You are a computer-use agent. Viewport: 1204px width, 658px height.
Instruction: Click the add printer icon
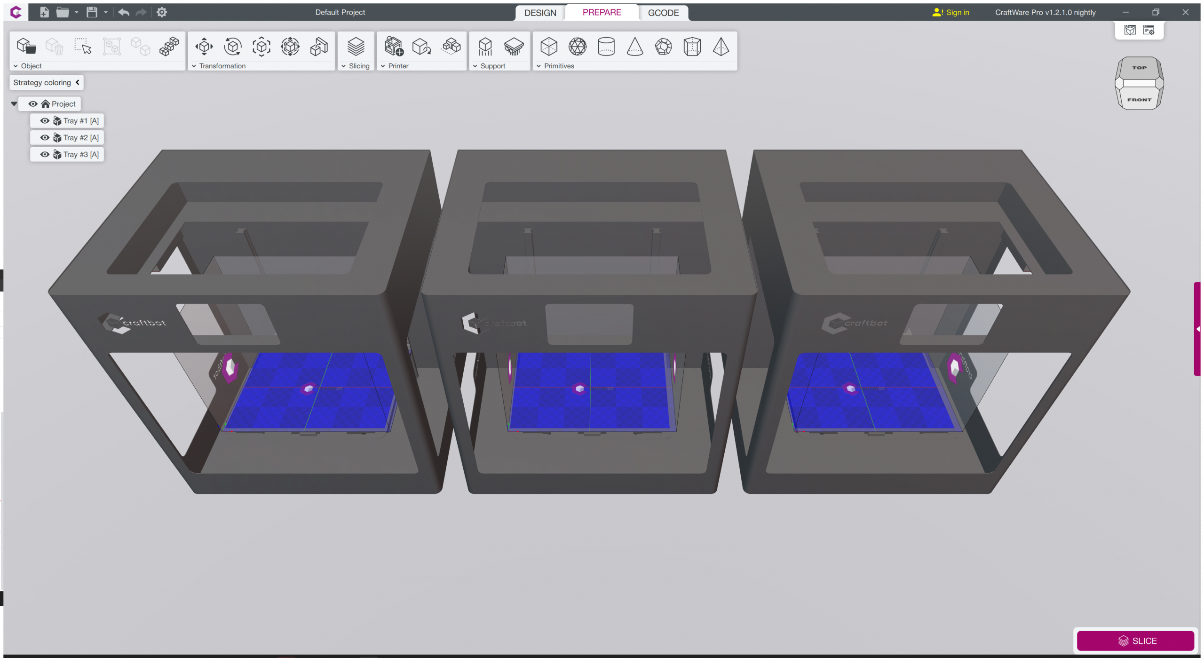coord(394,47)
